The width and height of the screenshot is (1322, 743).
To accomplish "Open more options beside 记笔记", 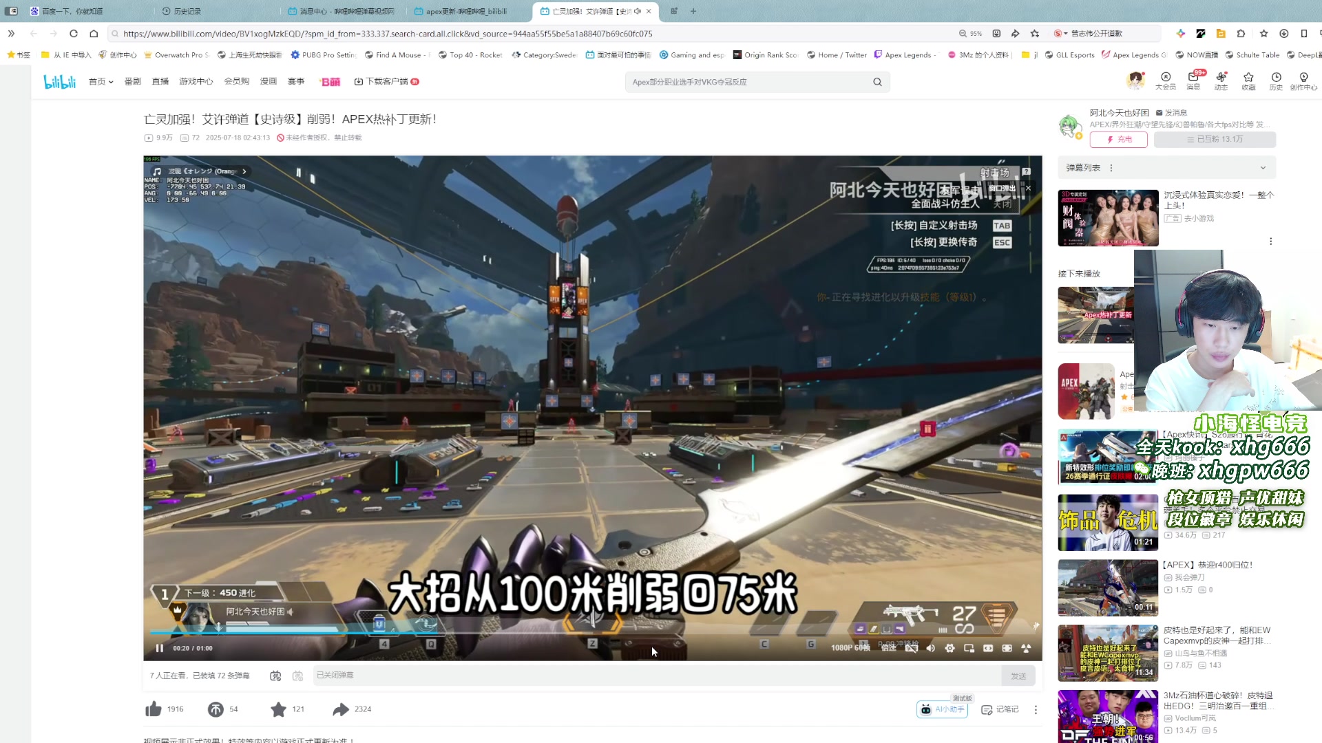I will tap(1036, 709).
